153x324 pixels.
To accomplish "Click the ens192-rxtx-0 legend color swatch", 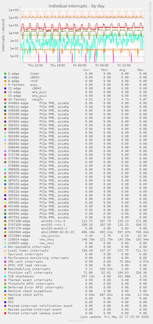I will click(5, 221).
